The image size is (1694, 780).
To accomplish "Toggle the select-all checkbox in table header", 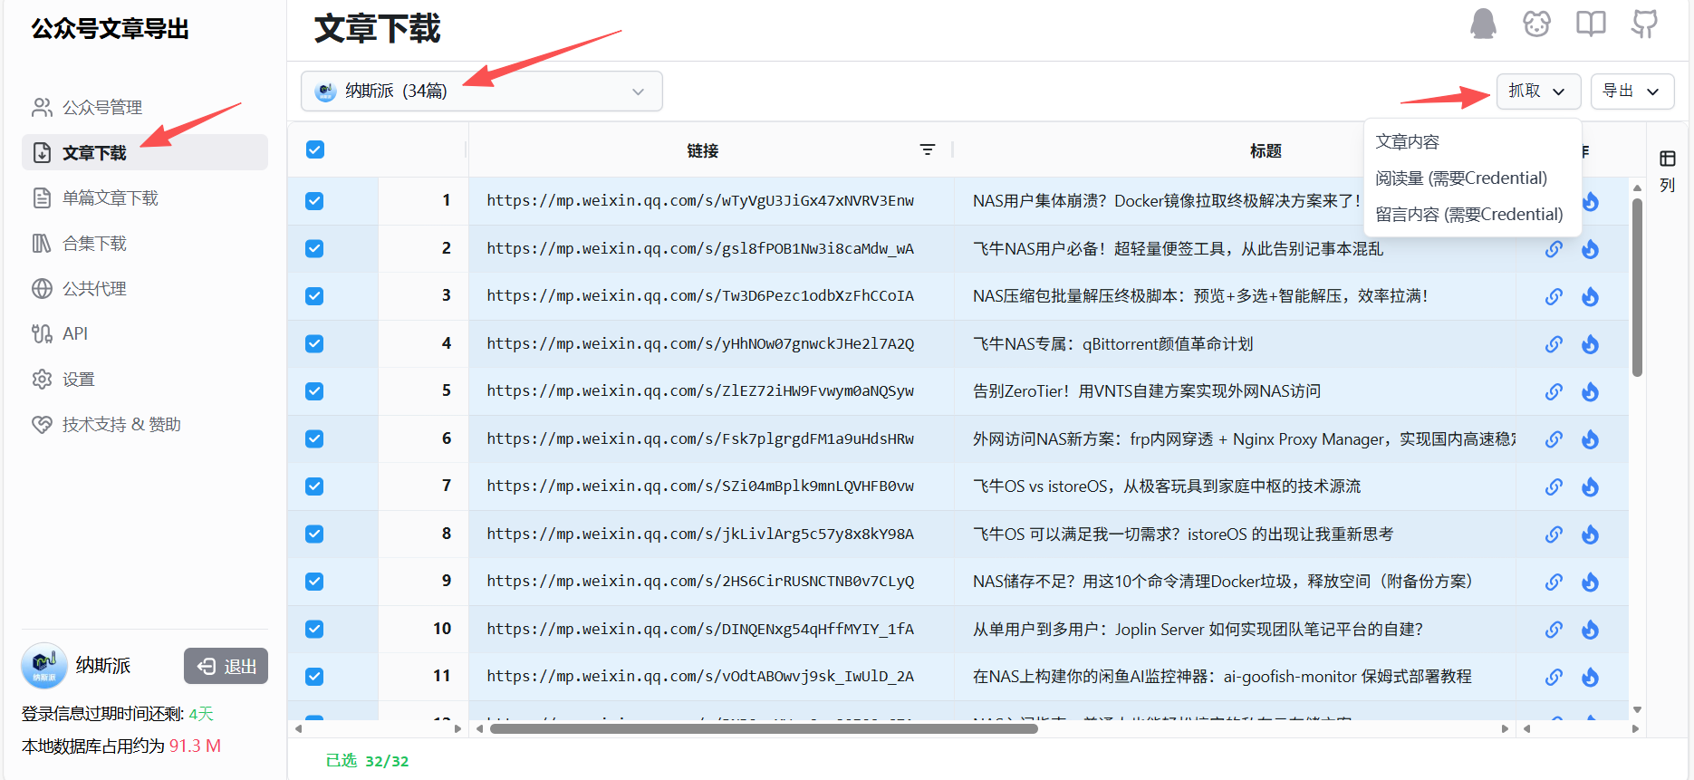I will coord(315,149).
